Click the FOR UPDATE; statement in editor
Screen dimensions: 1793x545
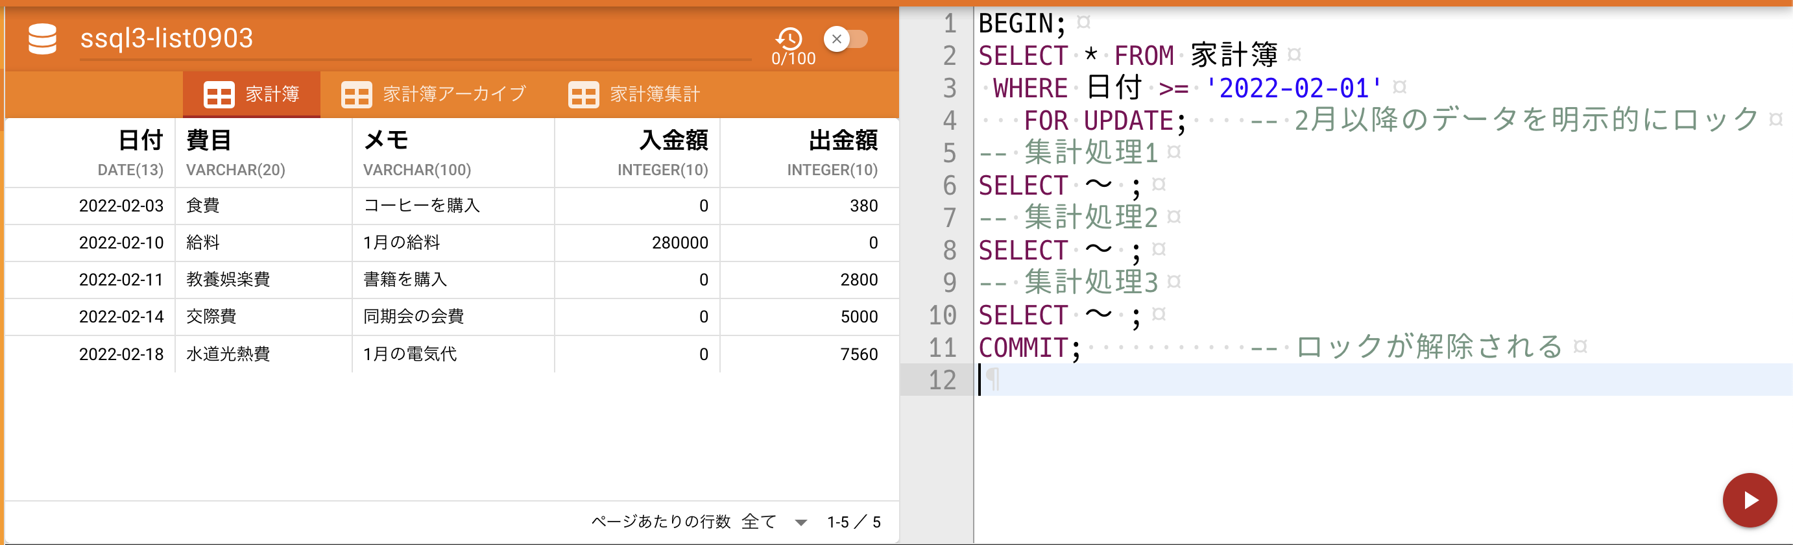tap(1105, 121)
